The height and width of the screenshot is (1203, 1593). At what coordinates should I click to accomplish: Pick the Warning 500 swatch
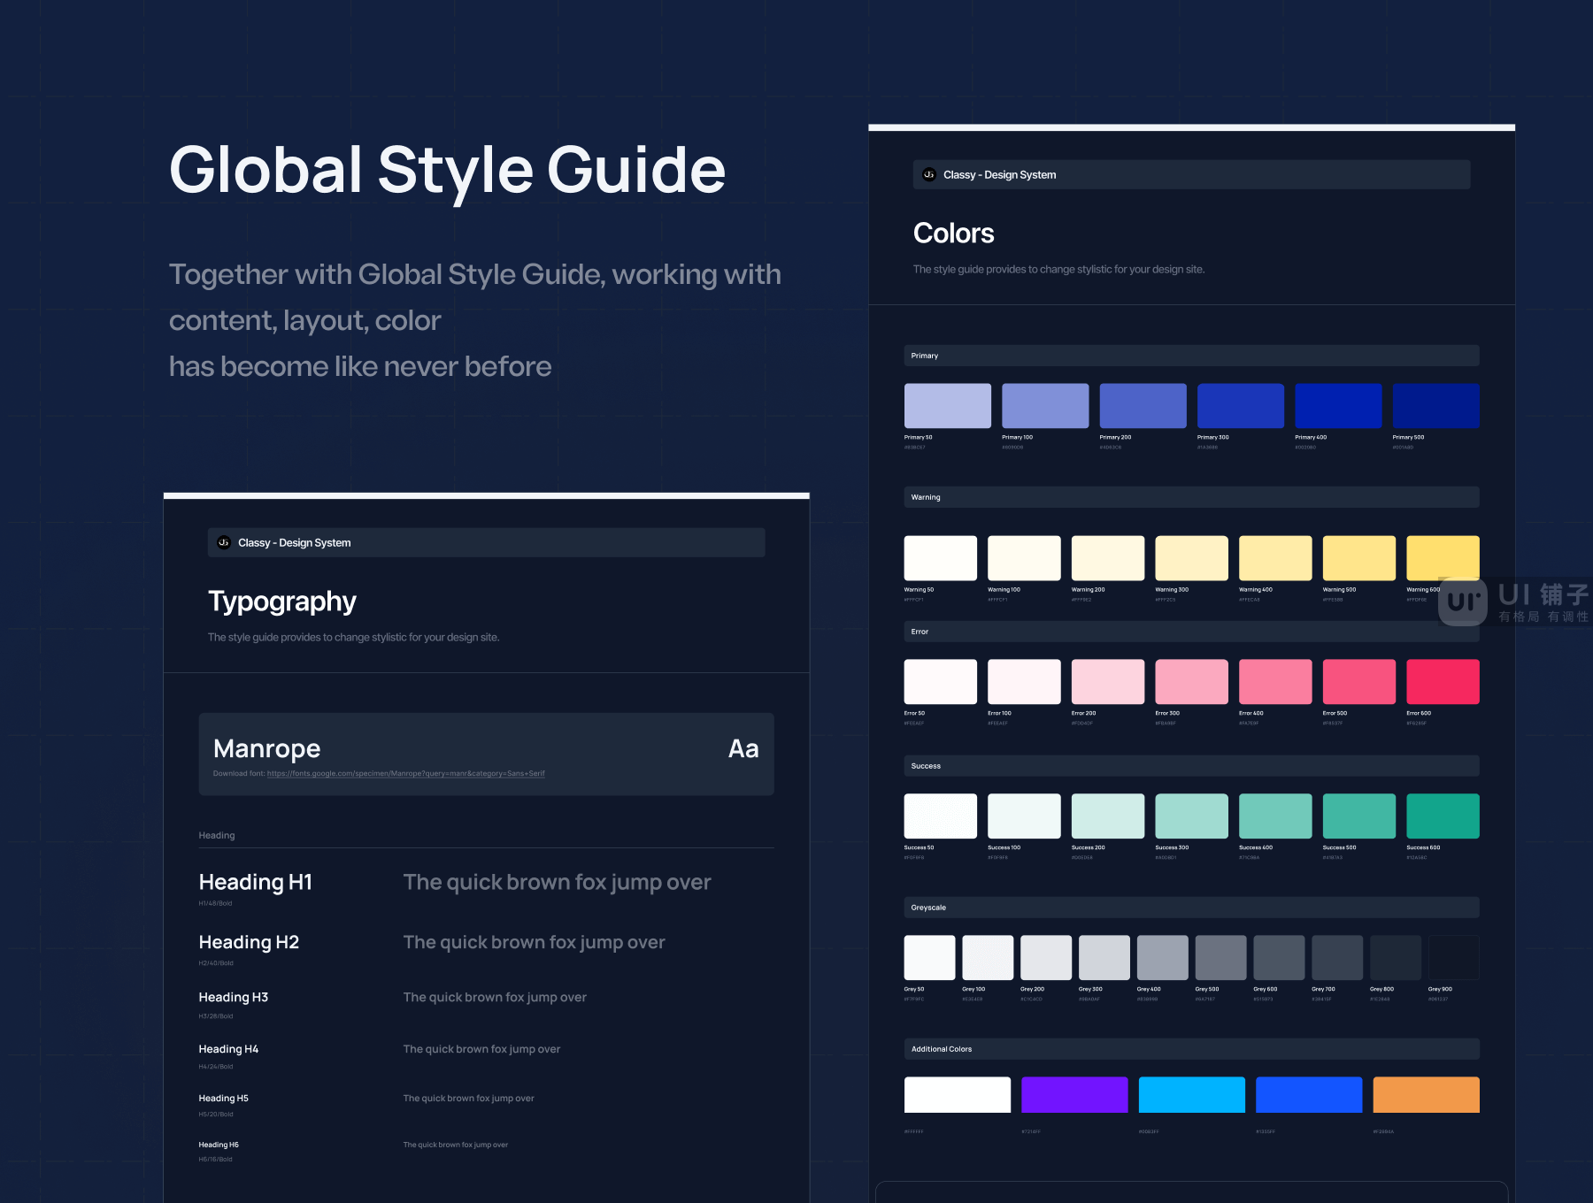coord(1359,558)
